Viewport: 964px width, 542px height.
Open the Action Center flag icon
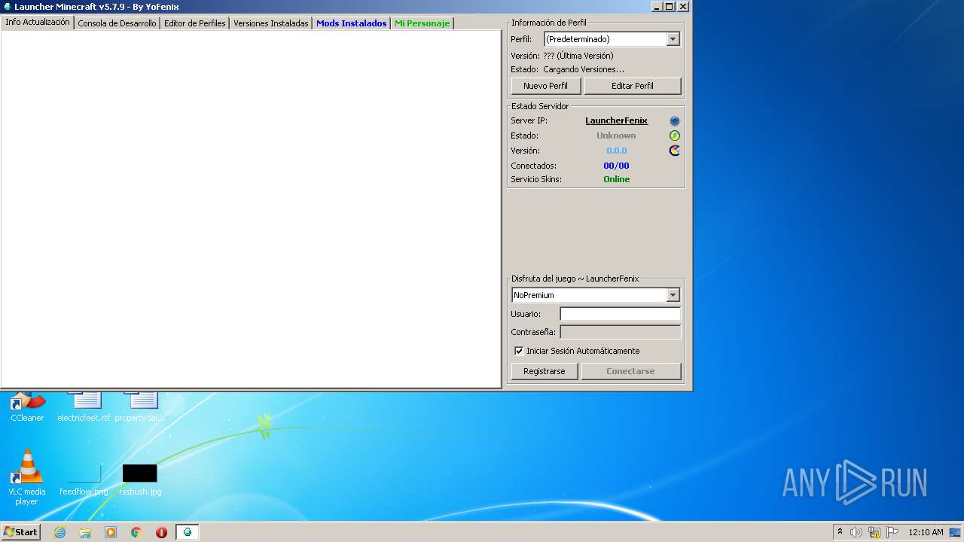(x=892, y=532)
